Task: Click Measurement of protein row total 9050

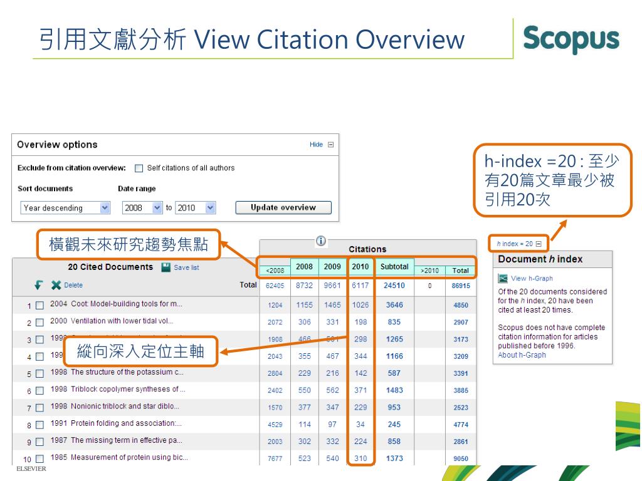Action: pos(461,459)
